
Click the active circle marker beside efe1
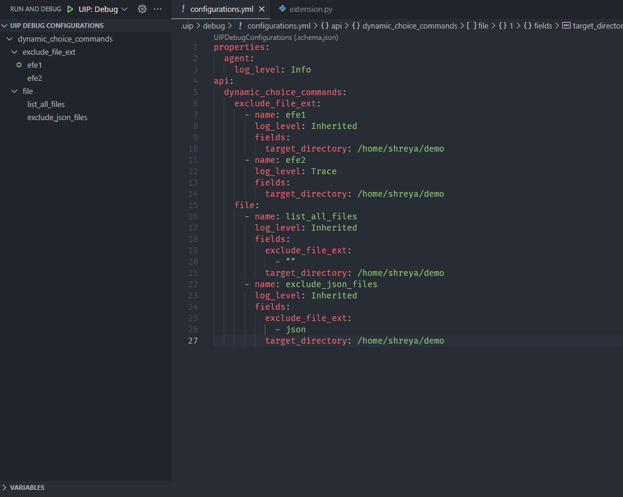[x=19, y=65]
